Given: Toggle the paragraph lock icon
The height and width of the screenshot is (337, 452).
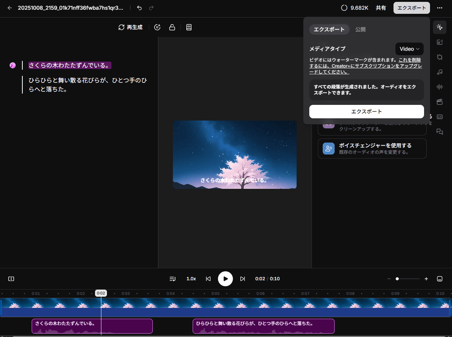Looking at the screenshot, I should click(172, 27).
